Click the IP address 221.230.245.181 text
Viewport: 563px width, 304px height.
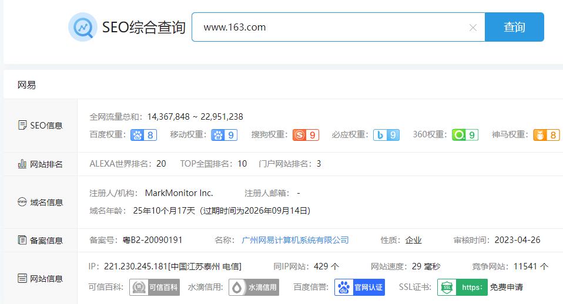tap(136, 266)
